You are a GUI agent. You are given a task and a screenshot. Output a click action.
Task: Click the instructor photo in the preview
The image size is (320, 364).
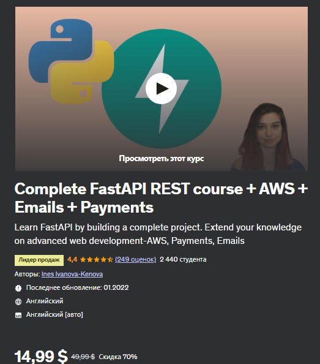[x=269, y=137]
